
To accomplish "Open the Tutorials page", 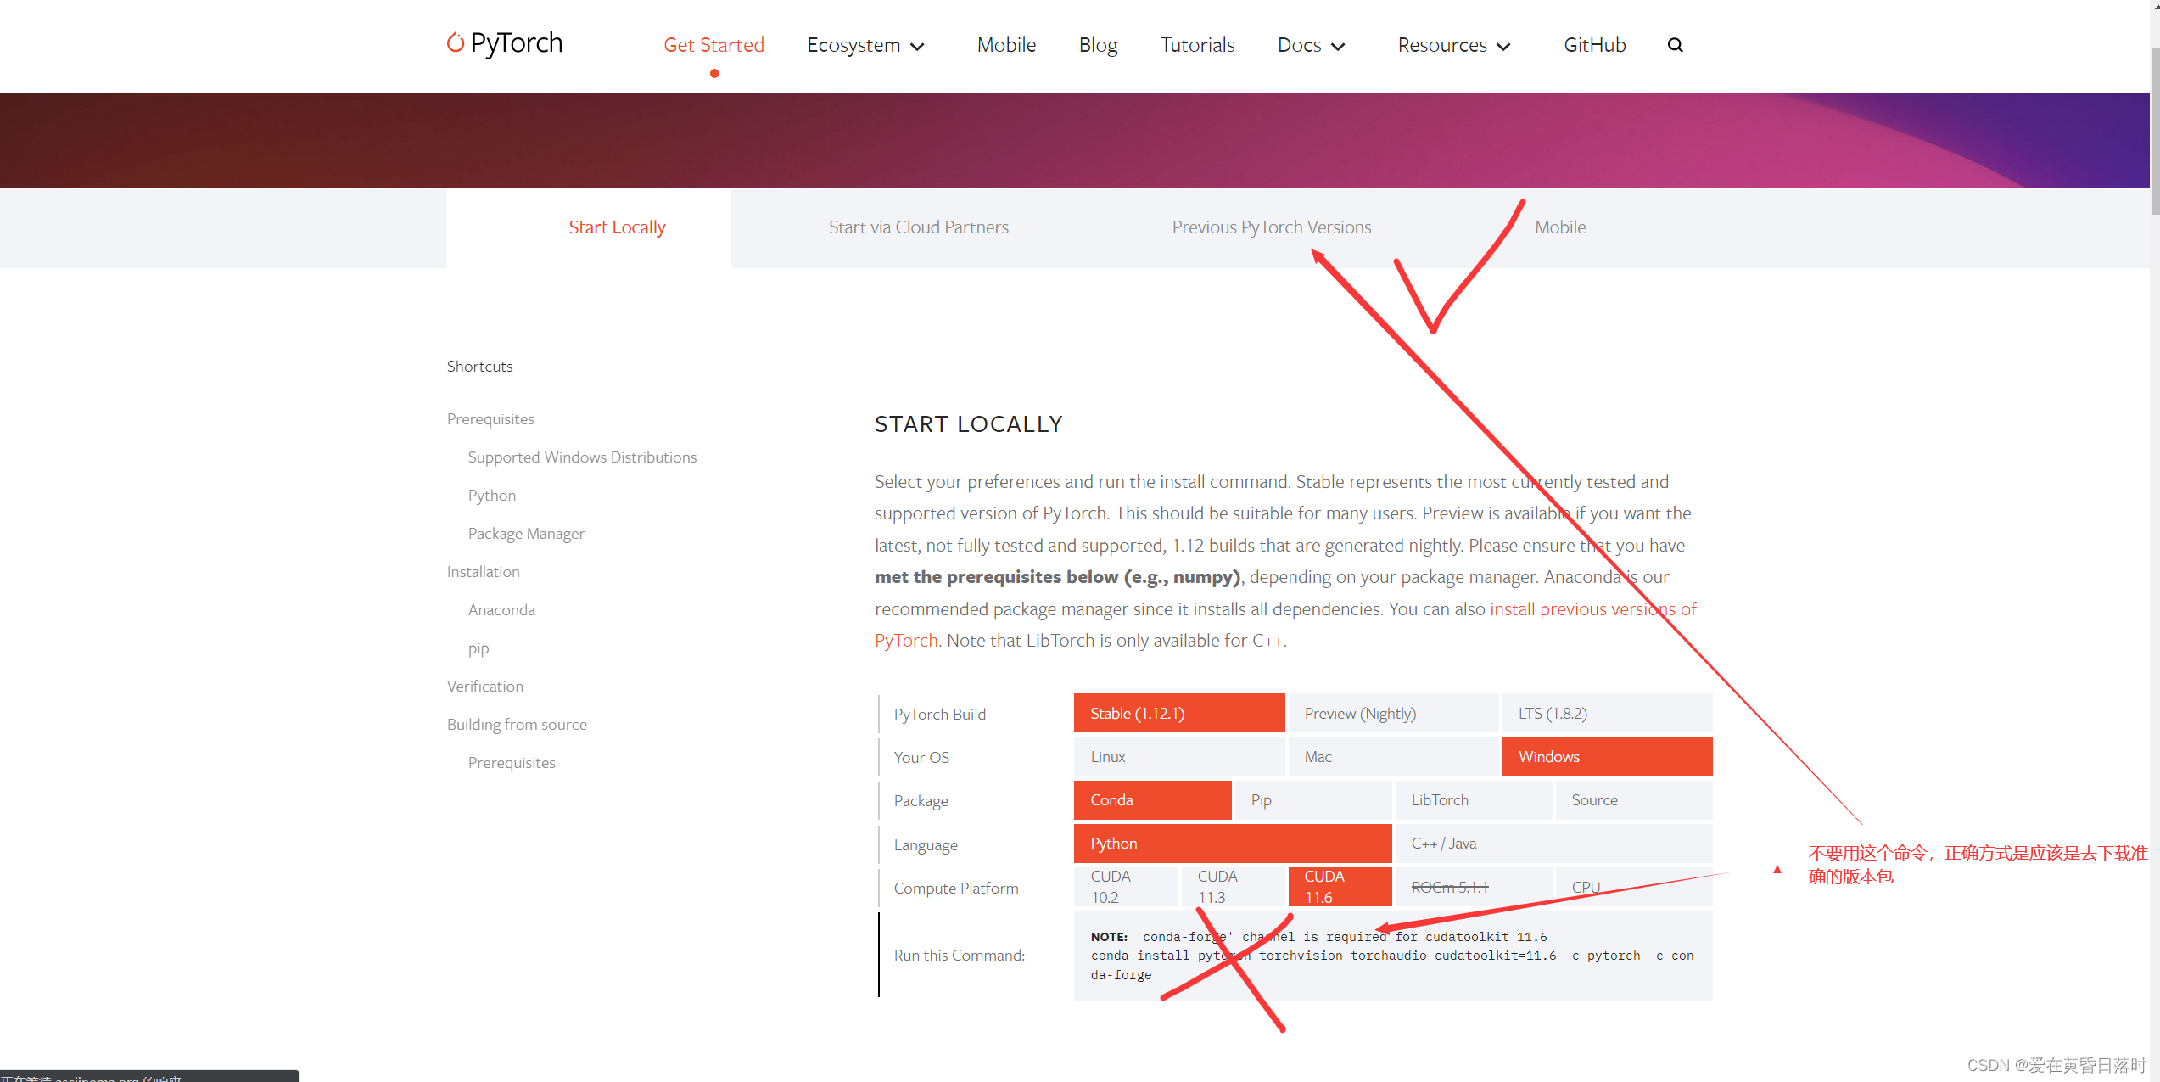I will point(1197,45).
